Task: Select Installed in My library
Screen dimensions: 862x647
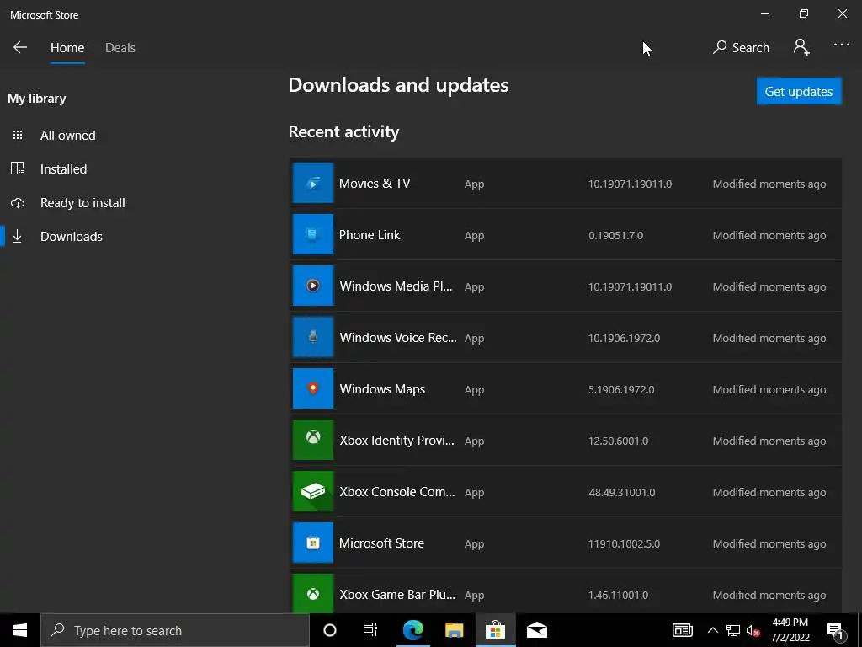Action: (63, 168)
